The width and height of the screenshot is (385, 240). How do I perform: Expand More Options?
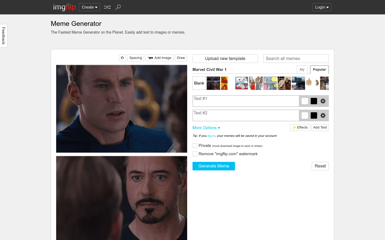pos(206,128)
